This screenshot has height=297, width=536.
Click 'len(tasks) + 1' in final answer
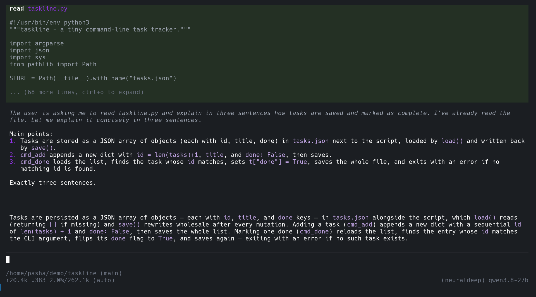pos(46,232)
